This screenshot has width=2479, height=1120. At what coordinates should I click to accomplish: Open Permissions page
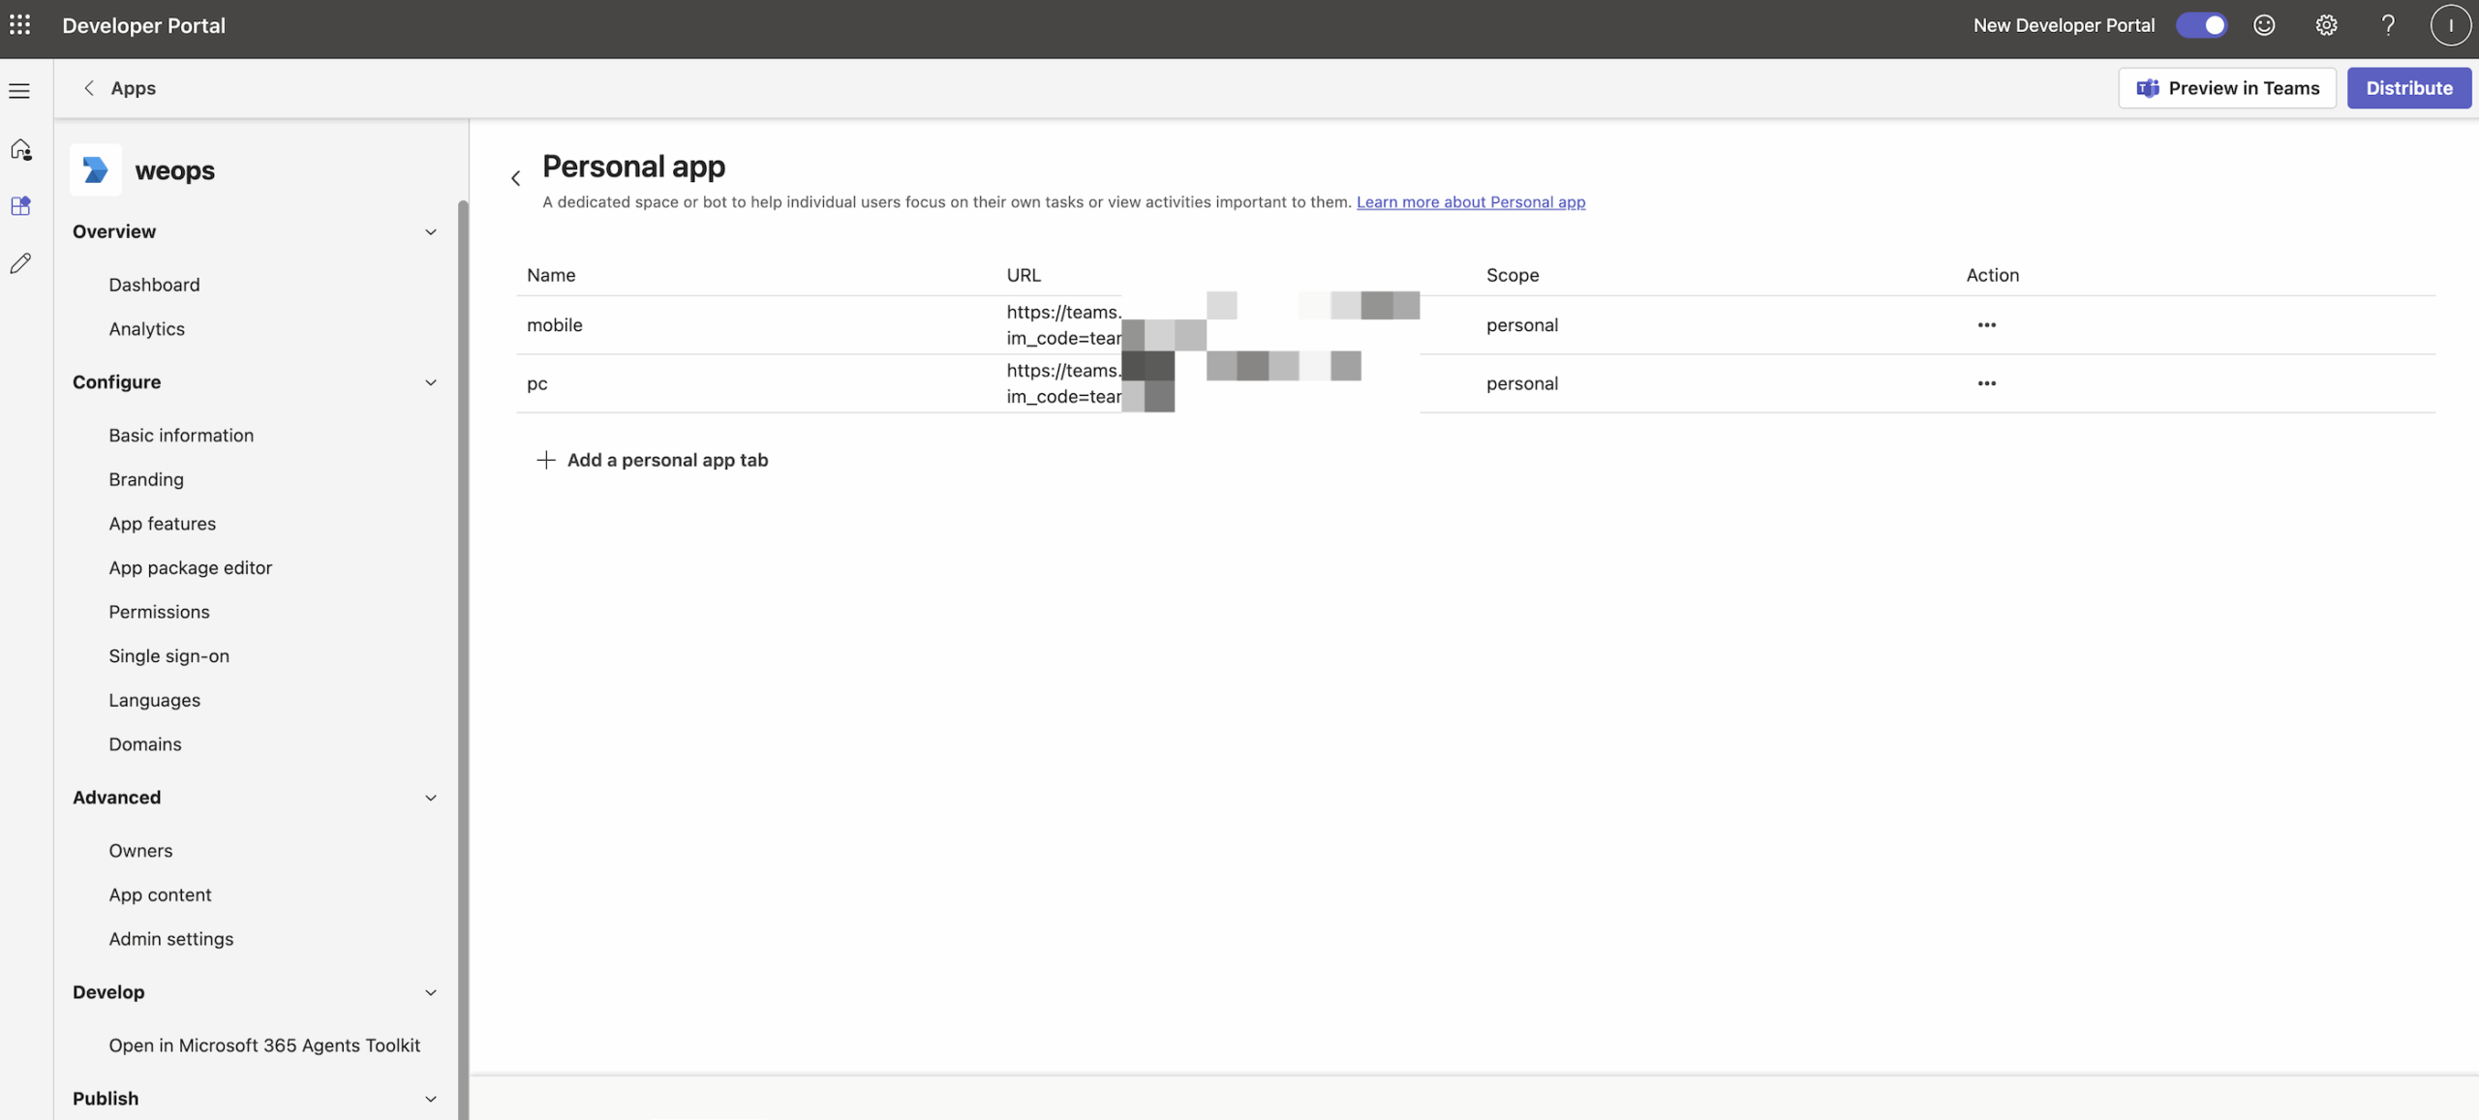point(159,612)
